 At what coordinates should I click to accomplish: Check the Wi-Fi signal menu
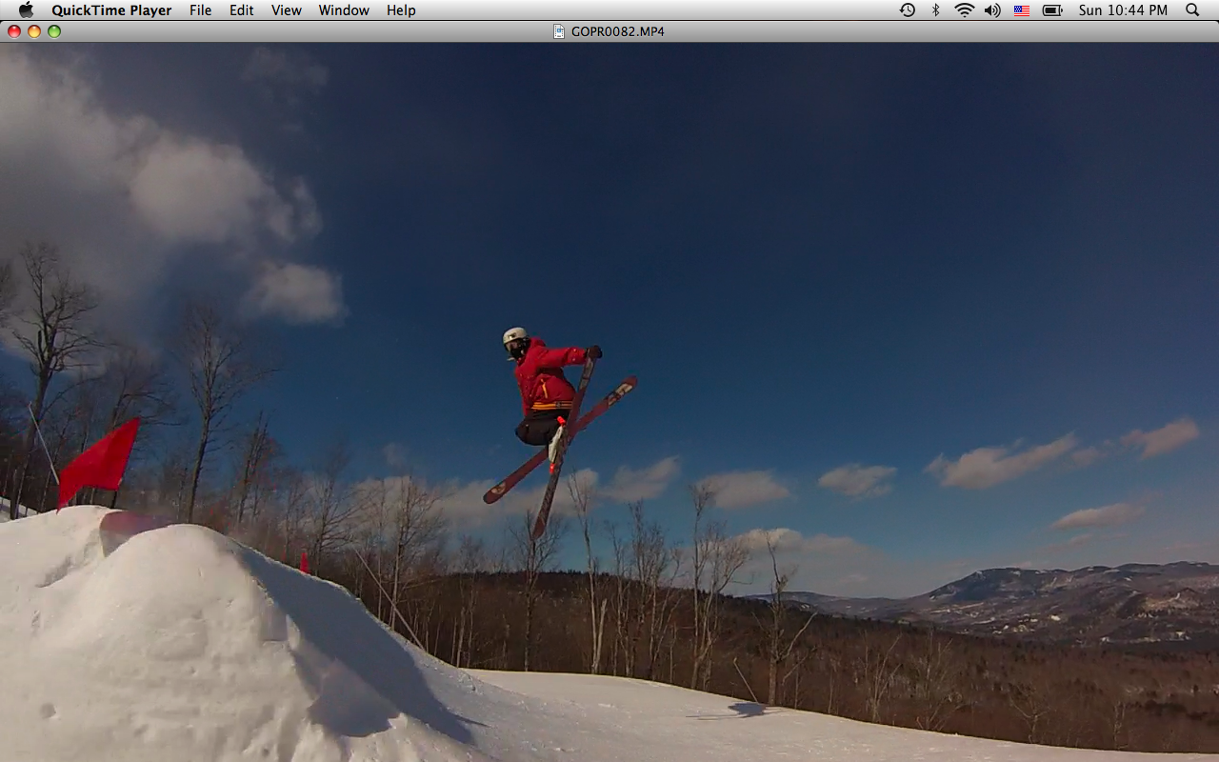point(964,10)
